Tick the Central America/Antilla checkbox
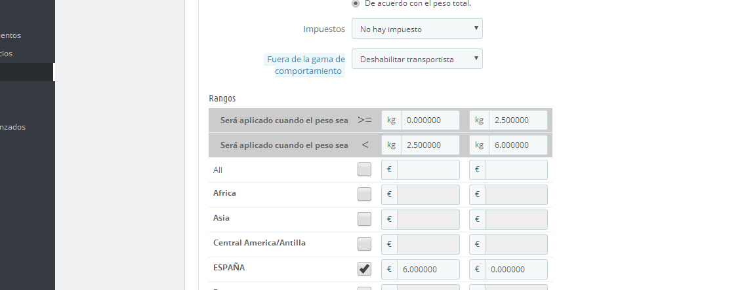744x290 pixels. pyautogui.click(x=364, y=244)
